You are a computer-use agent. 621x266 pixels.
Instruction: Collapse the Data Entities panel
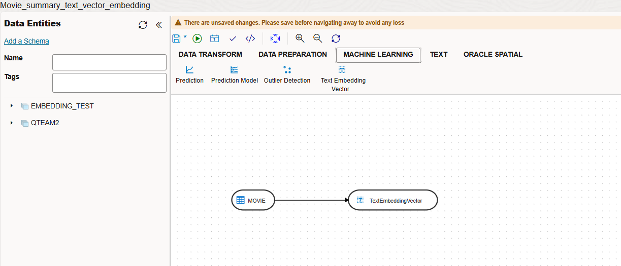click(x=158, y=25)
